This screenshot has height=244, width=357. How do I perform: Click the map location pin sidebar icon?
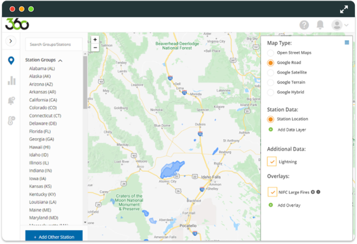click(x=11, y=61)
